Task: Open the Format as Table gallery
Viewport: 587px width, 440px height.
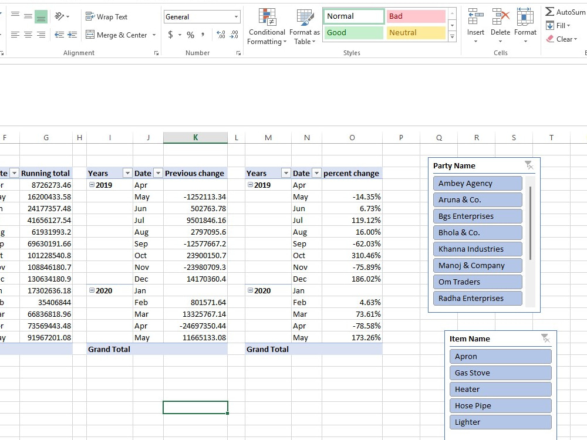Action: 304,26
